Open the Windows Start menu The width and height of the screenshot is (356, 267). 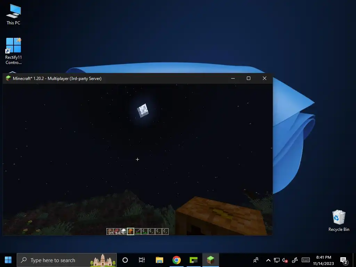tap(8, 260)
